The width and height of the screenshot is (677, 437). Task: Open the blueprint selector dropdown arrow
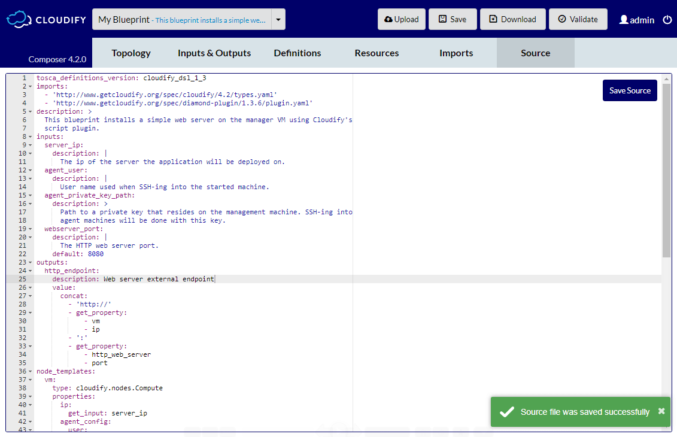[278, 19]
